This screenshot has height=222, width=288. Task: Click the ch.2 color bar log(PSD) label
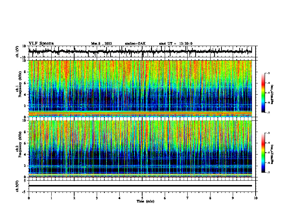tap(272, 155)
